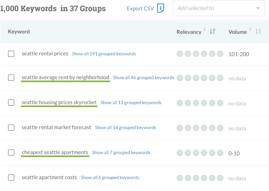Sort by Relevancy using the sort icon
269x191 pixels.
pyautogui.click(x=213, y=32)
